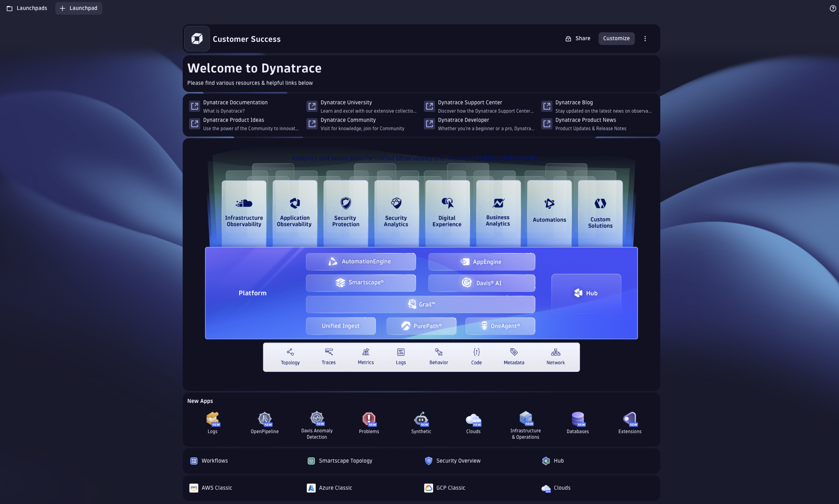Screen dimensions: 839x504
Task: Navigate to the Launchpad tab
Action: (78, 8)
